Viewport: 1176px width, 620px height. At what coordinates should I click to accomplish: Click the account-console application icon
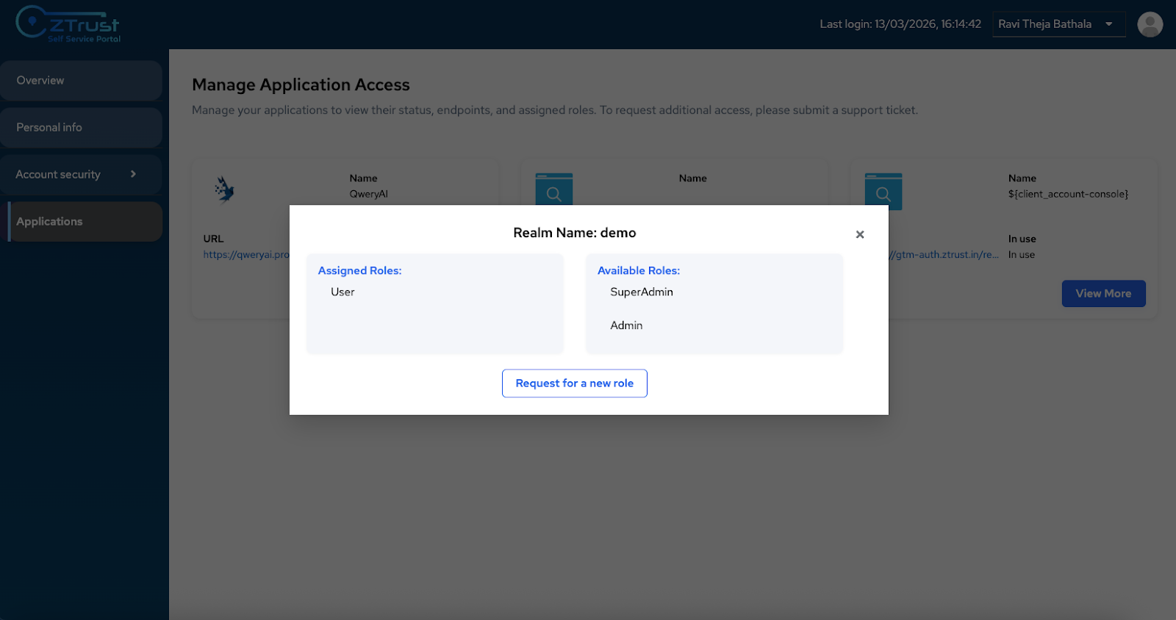point(883,190)
